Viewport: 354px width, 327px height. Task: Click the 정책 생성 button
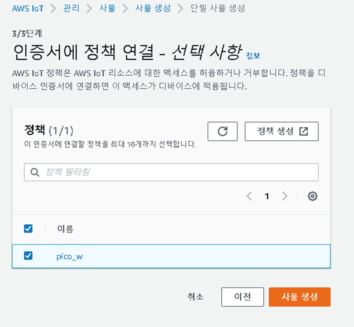281,131
